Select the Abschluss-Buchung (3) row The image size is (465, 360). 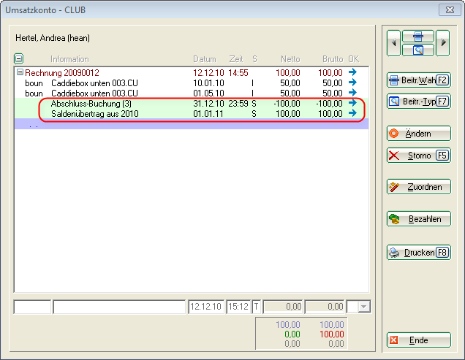pyautogui.click(x=91, y=104)
